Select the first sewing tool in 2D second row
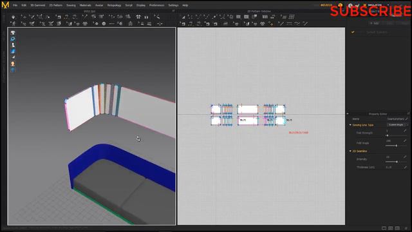 183,24
